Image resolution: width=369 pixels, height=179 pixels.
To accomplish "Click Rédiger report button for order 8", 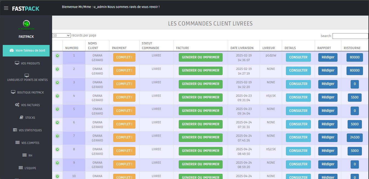I will click(328, 151).
